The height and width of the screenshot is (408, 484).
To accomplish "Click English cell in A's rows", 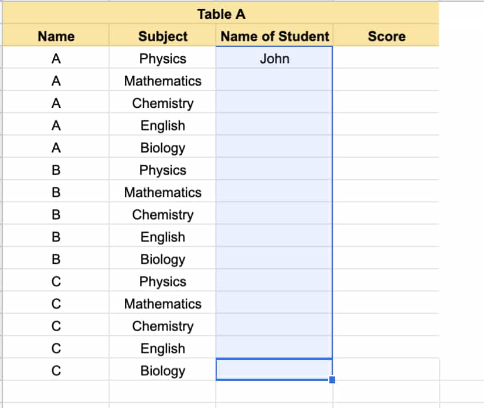I will coord(162,124).
